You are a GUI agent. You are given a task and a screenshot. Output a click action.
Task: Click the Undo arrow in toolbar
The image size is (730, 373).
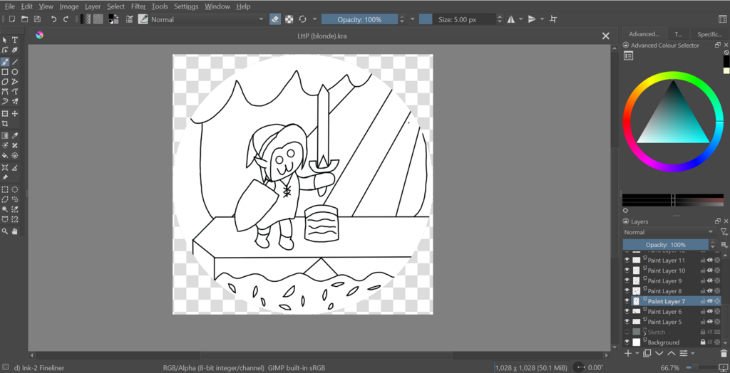[53, 19]
